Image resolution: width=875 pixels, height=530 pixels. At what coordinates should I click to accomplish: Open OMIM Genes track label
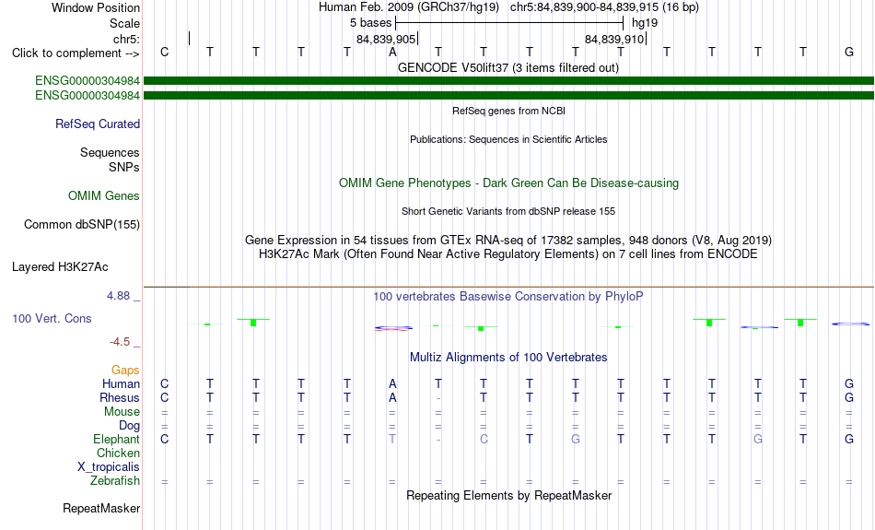[104, 196]
